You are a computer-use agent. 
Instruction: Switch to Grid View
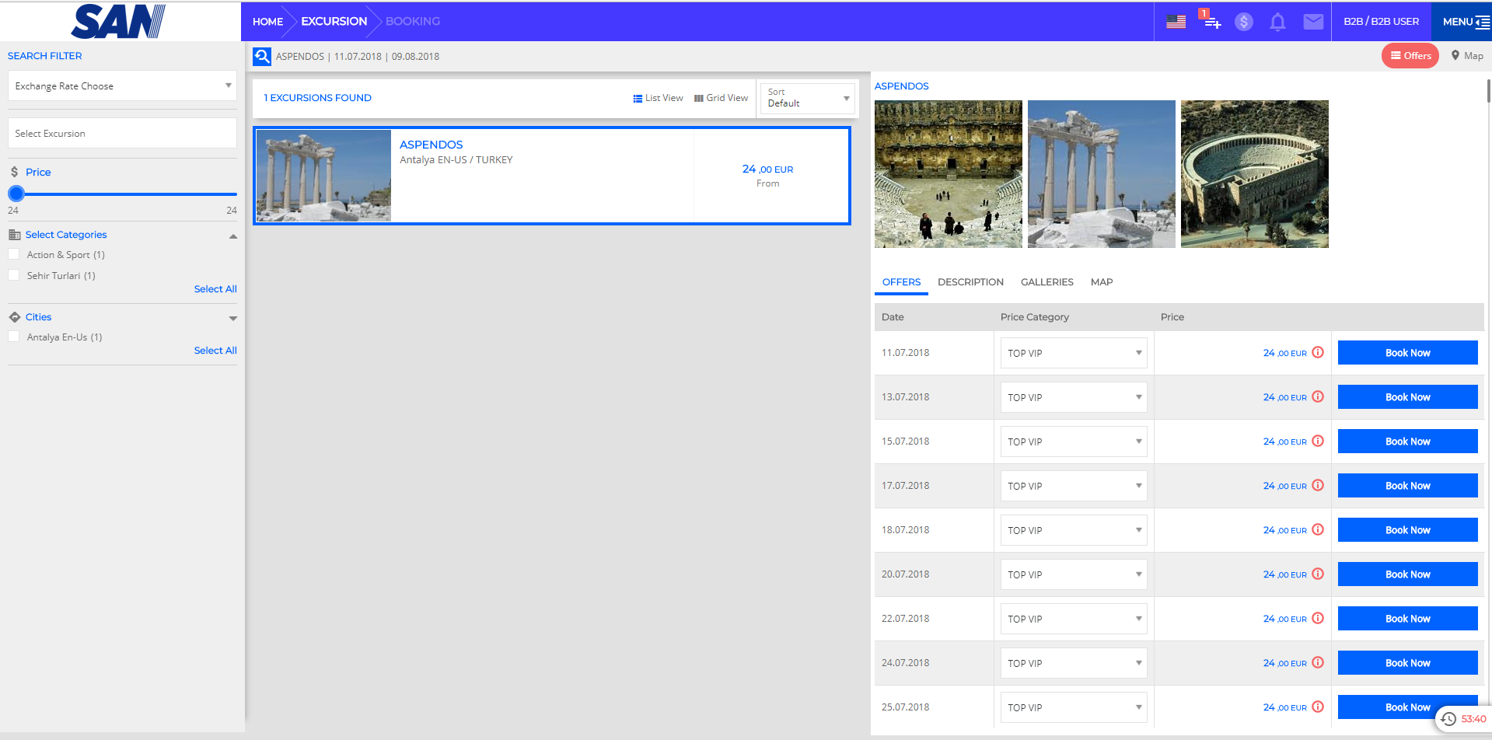(721, 98)
